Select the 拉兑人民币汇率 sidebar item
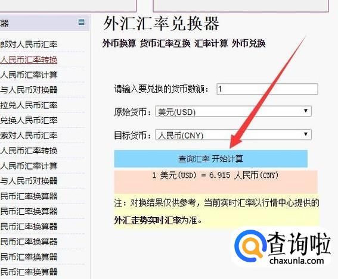 (29, 105)
